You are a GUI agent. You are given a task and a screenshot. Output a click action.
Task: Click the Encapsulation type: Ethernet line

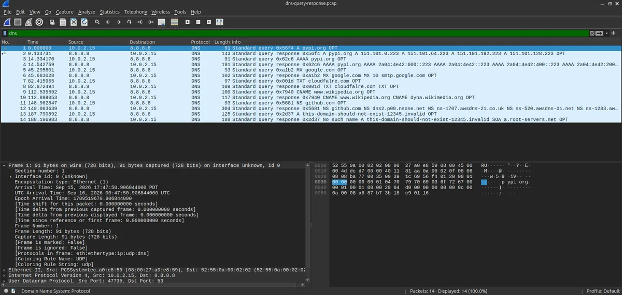61,182
